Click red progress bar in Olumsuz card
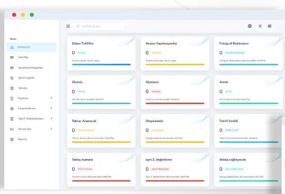This screenshot has height=194, width=285. [x=175, y=103]
